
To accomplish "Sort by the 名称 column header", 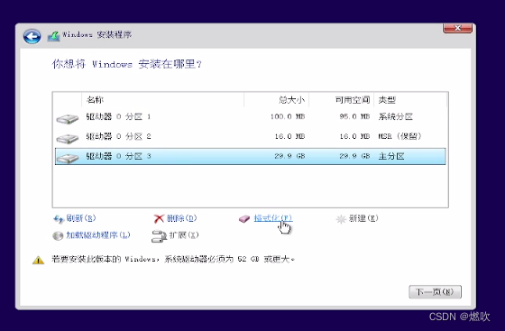I will (x=162, y=100).
